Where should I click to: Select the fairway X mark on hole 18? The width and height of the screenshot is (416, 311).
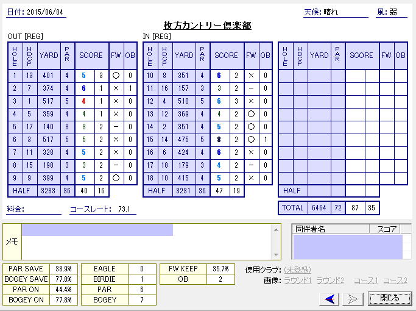click(252, 178)
